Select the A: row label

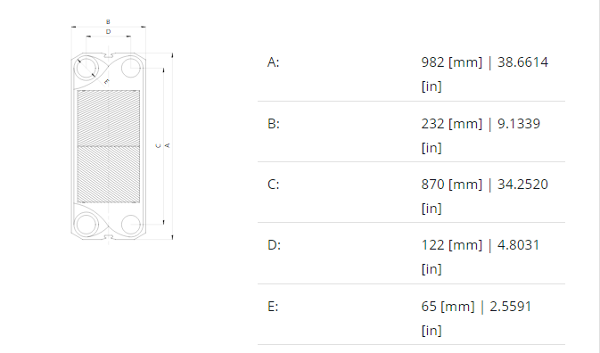(x=273, y=62)
